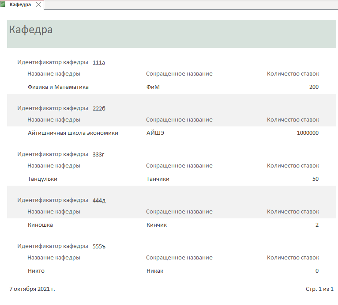Select the short name Кинчик
The width and height of the screenshot is (338, 305).
pos(157,225)
